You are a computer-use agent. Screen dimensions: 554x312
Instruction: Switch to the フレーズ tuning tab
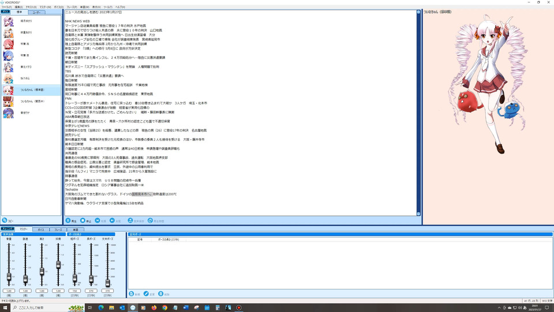pyautogui.click(x=58, y=229)
